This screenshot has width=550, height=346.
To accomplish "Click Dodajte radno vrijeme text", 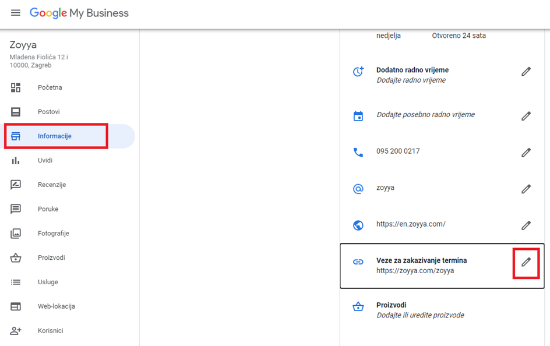I will (x=411, y=80).
